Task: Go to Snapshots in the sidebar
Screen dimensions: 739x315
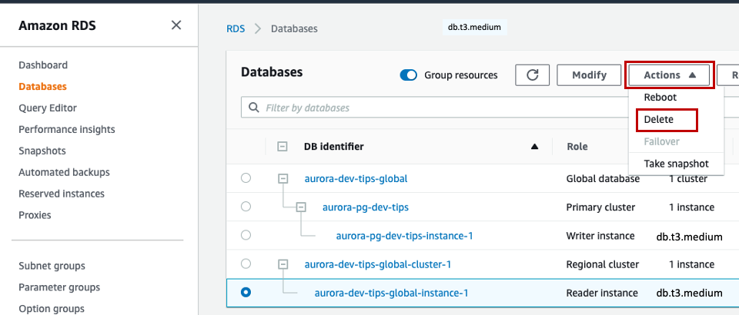Action: click(42, 151)
